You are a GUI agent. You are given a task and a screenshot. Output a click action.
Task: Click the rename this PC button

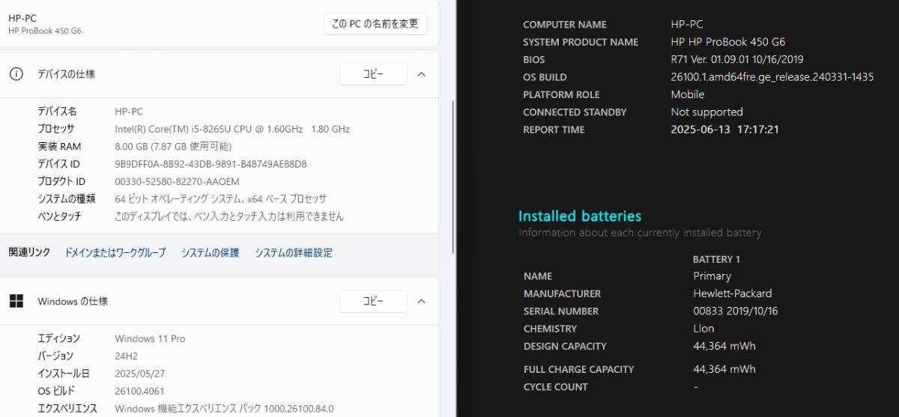pyautogui.click(x=375, y=24)
